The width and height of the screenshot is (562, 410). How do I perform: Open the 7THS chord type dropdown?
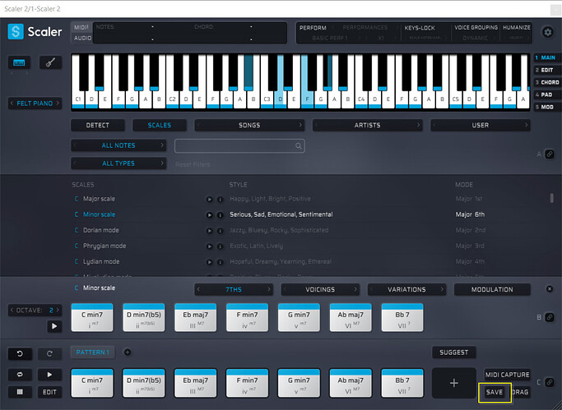pos(234,290)
